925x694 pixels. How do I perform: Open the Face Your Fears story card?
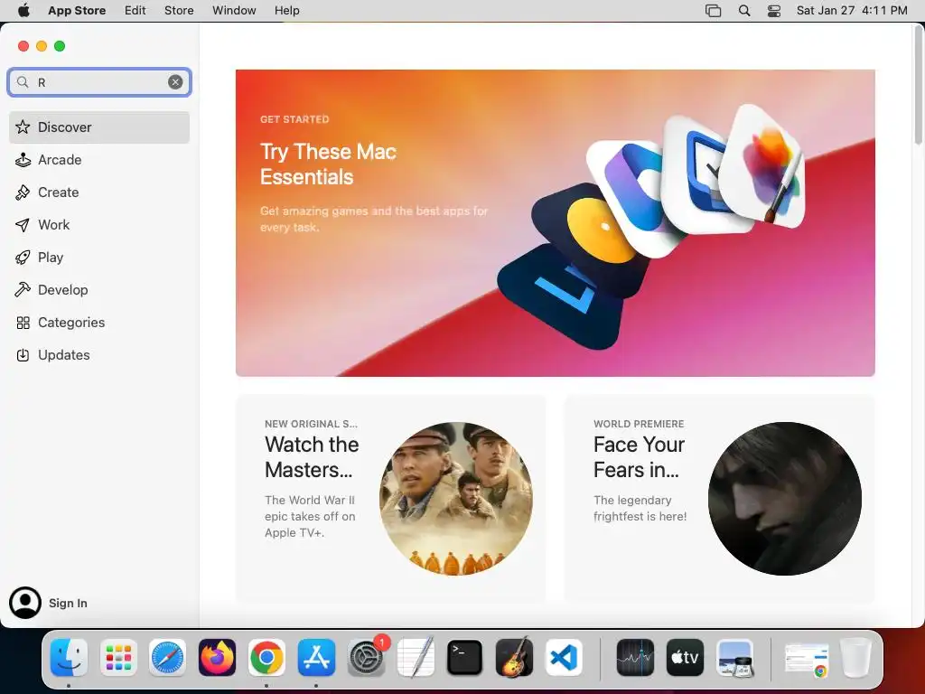pos(720,498)
